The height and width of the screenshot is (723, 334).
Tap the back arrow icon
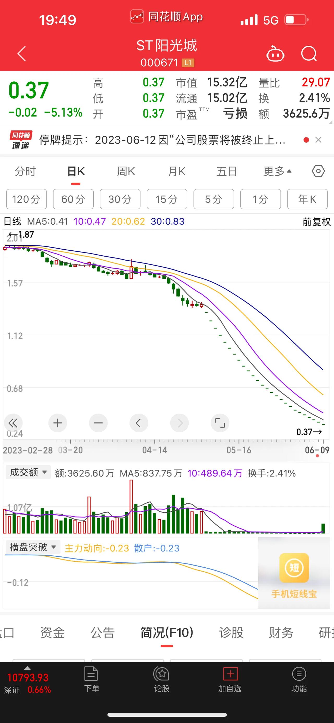pyautogui.click(x=22, y=53)
